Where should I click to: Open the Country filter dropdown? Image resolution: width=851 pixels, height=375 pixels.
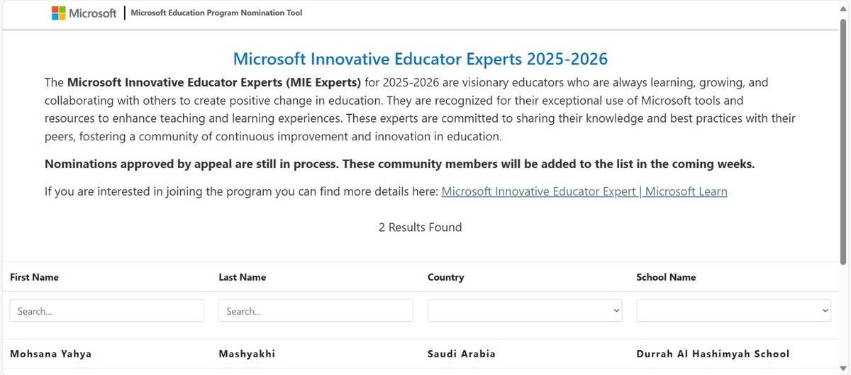click(525, 310)
